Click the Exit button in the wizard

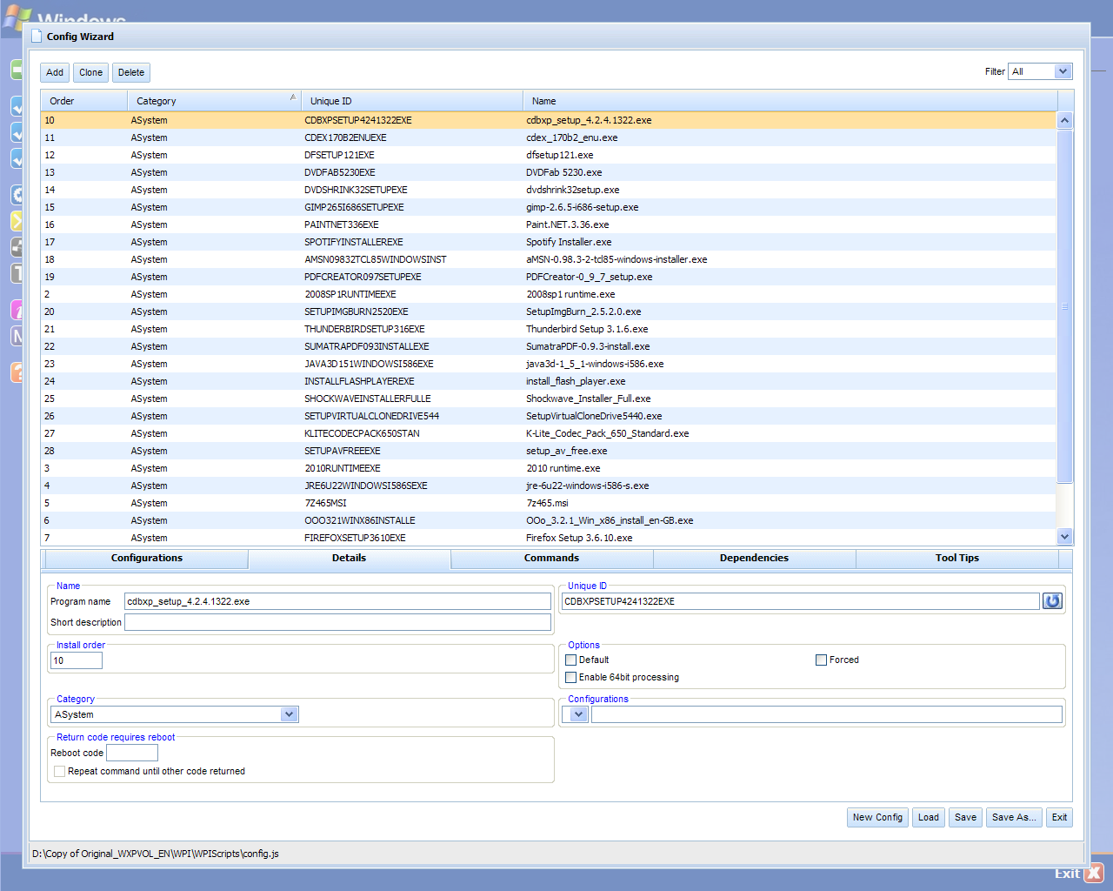click(x=1059, y=817)
